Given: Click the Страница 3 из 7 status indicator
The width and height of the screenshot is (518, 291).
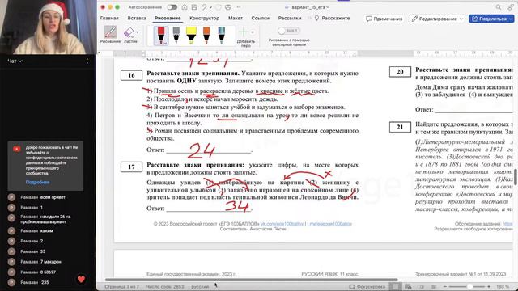Looking at the screenshot, I should (121, 287).
